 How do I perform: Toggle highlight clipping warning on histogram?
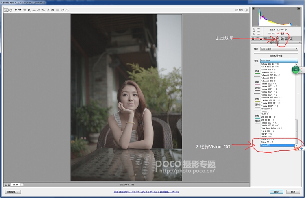point(299,9)
